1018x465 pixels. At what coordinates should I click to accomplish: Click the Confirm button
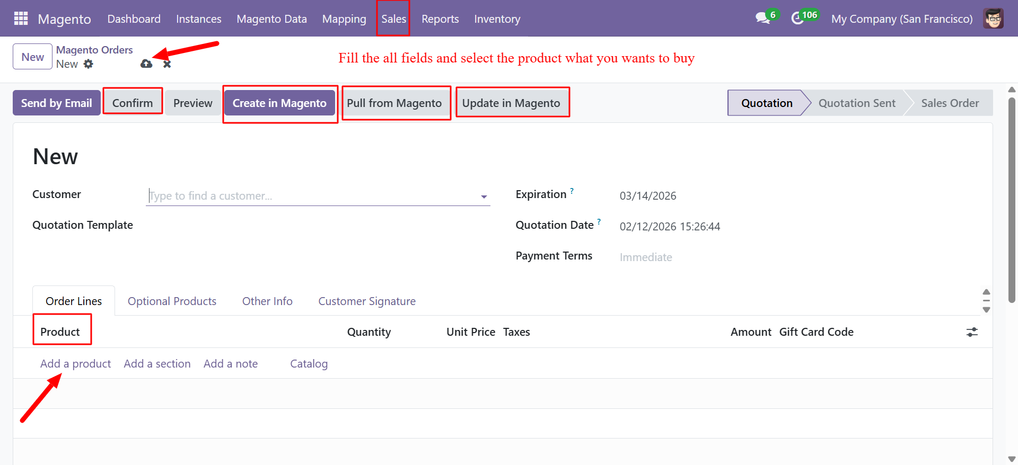click(133, 103)
